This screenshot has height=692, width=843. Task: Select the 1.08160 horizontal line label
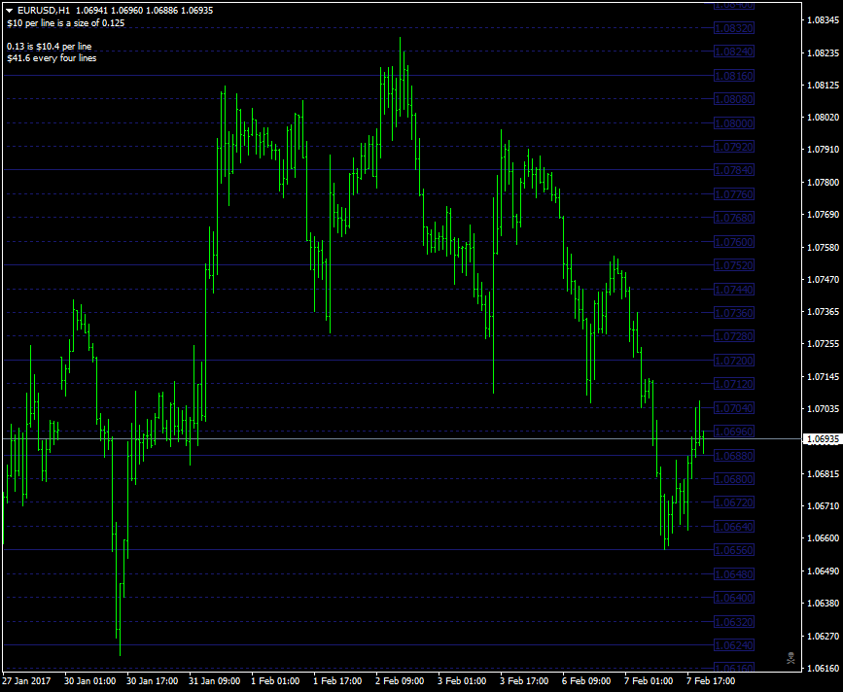pyautogui.click(x=734, y=76)
